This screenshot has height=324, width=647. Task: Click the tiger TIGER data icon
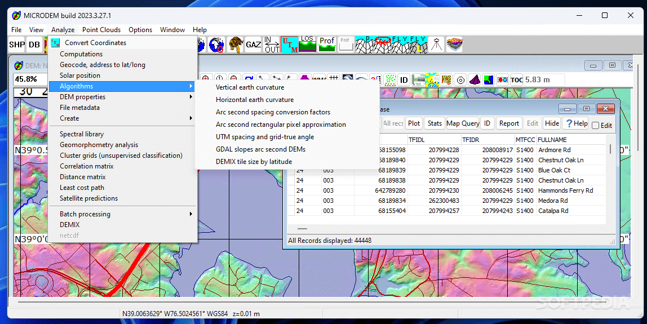[235, 45]
